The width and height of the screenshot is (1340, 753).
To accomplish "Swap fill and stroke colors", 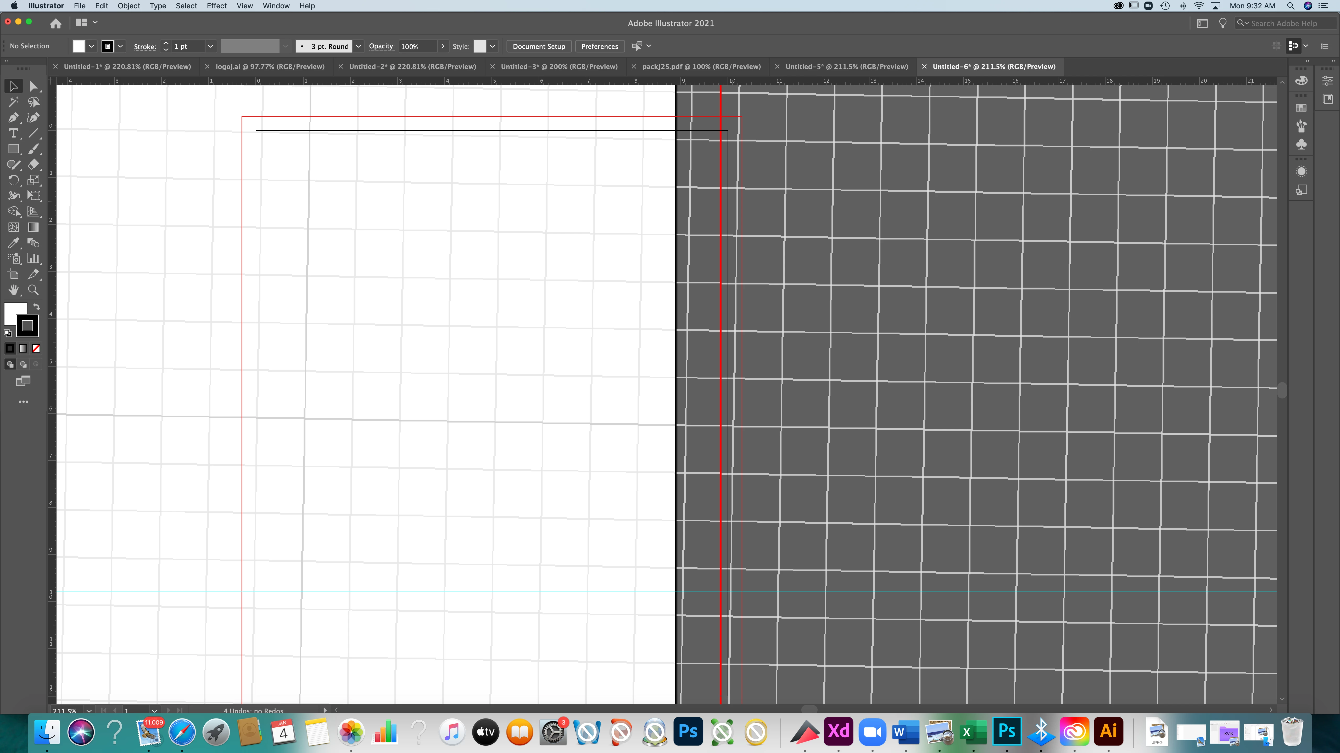I will click(x=36, y=307).
